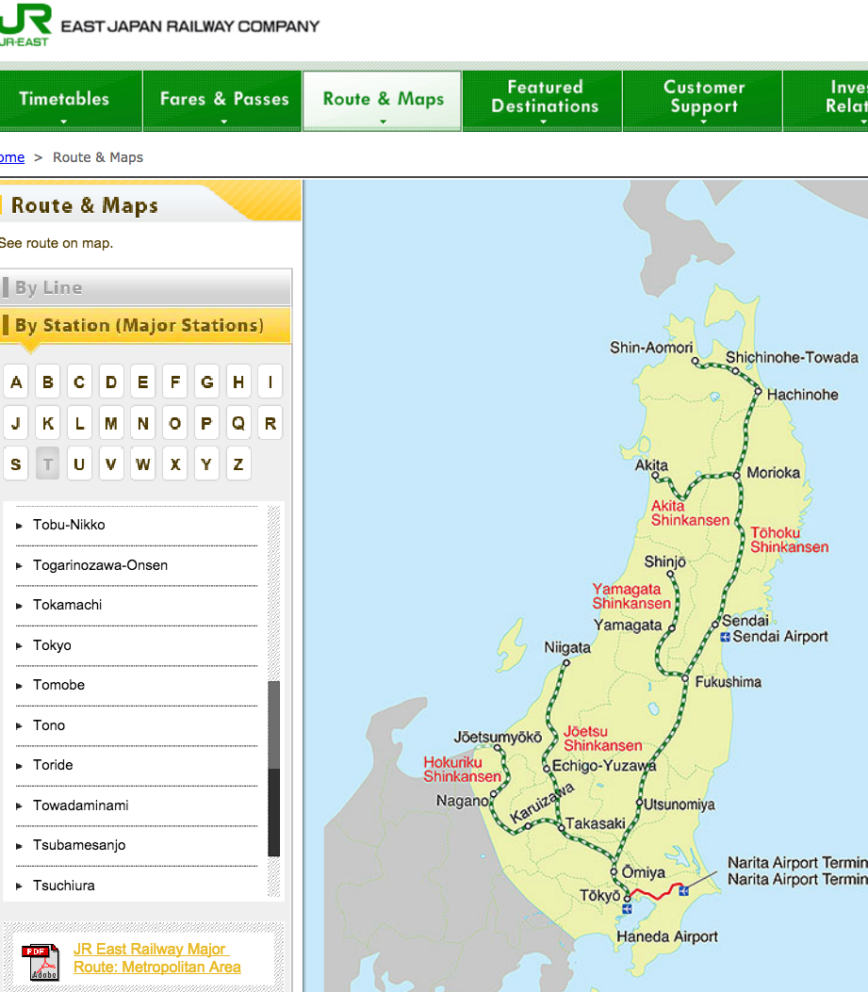Select letter U station filter

coord(79,463)
